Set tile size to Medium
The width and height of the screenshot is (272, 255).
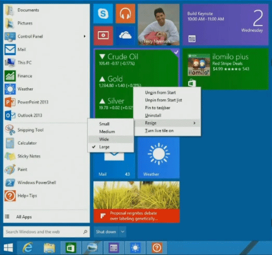point(111,131)
